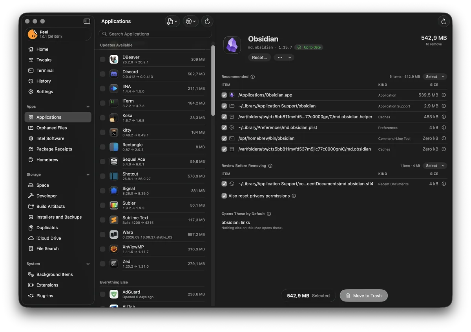Uncheck ~/Library/Application Support/obsidian
The image size is (471, 332).
coord(224,106)
